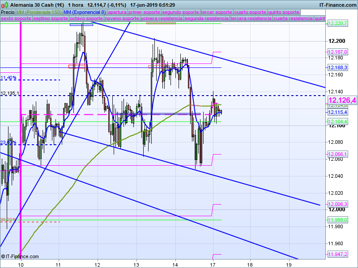Select the segunda resistencia label
358x268 pixels.
click(206, 18)
